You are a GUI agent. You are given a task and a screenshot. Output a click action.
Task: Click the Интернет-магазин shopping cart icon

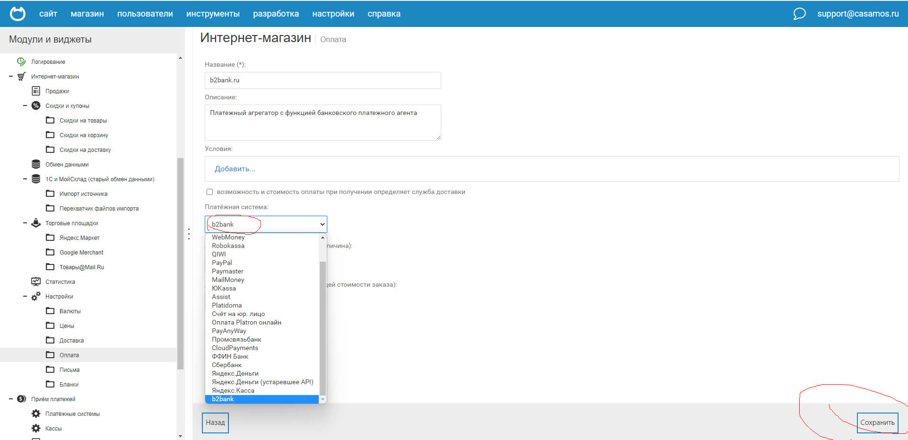pyautogui.click(x=21, y=76)
